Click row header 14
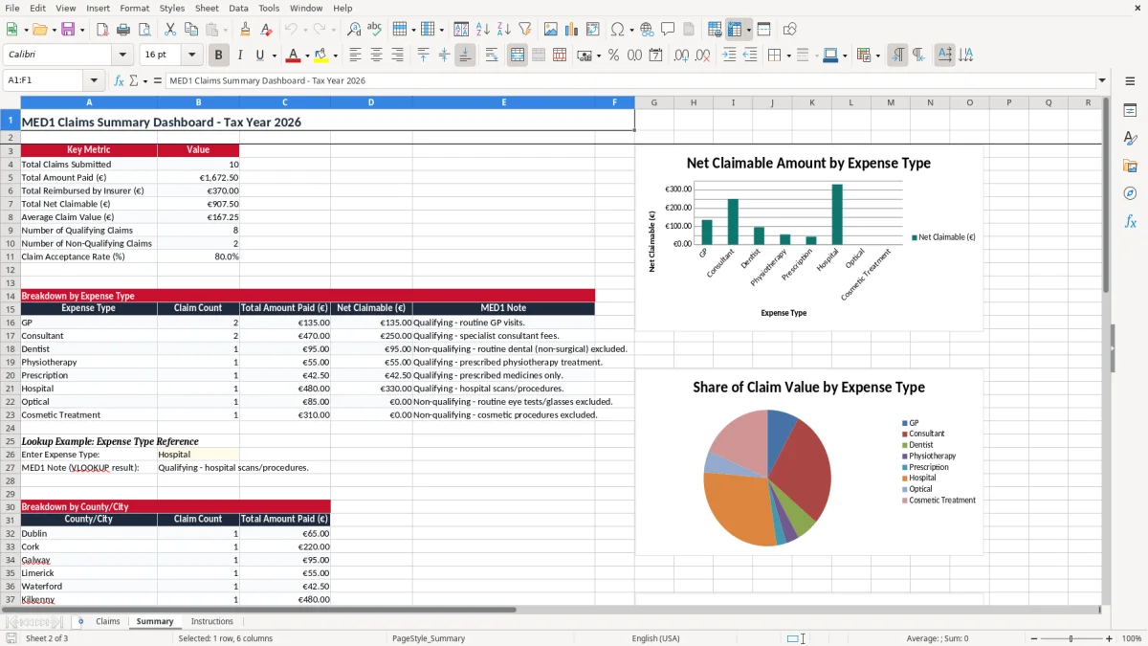 (x=10, y=296)
